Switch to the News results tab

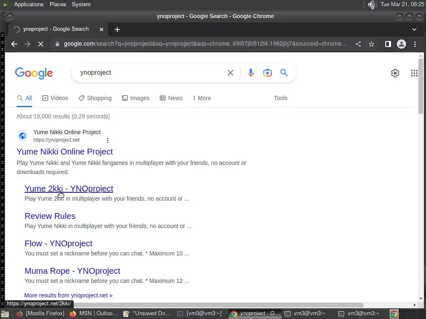171,98
